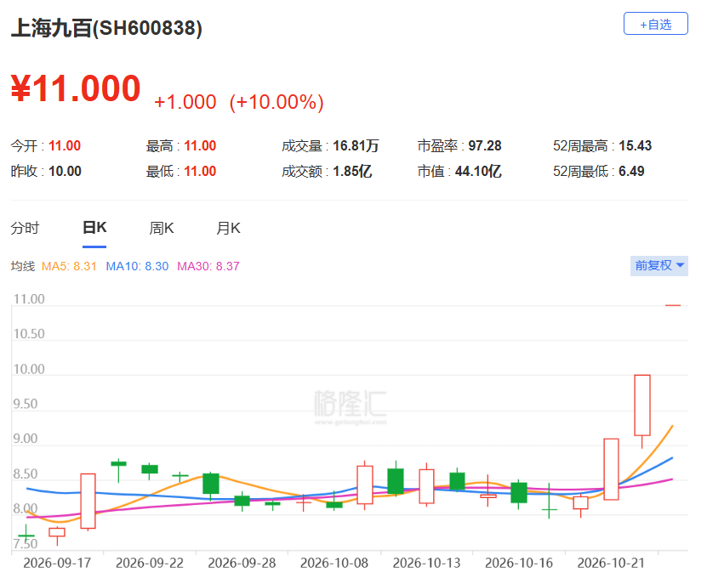Click the 2026-09-22 date axis label
This screenshot has width=707, height=578.
click(x=150, y=563)
